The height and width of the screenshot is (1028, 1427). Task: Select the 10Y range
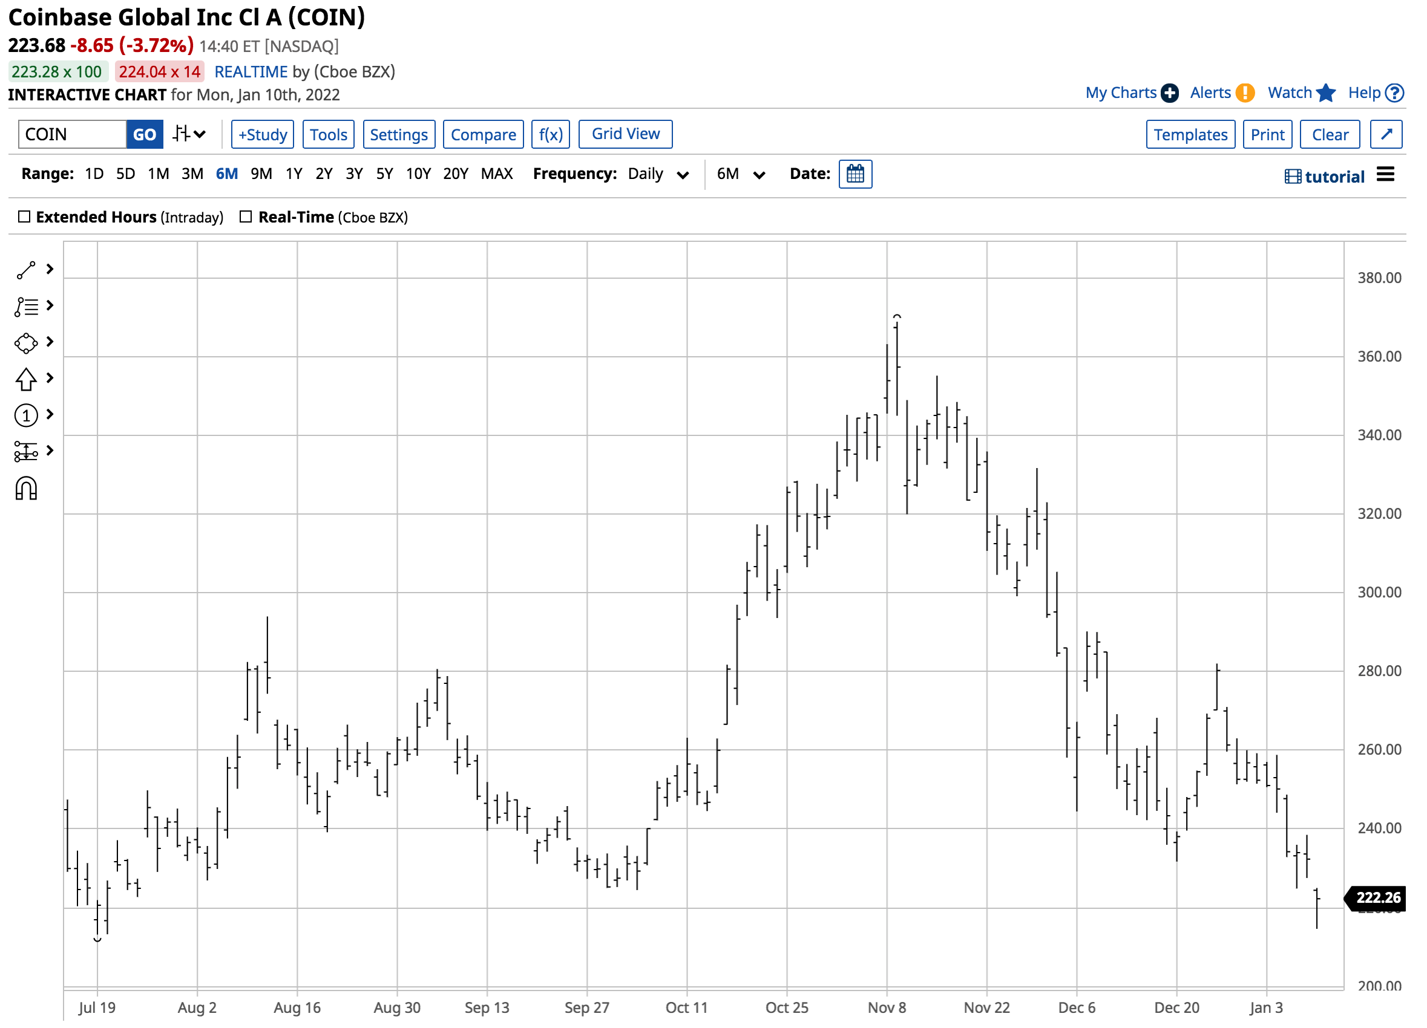pyautogui.click(x=418, y=174)
